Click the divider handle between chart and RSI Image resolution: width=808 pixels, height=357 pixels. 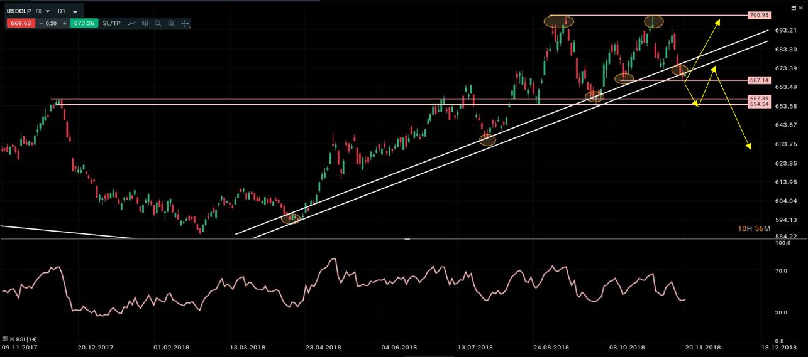(x=407, y=239)
